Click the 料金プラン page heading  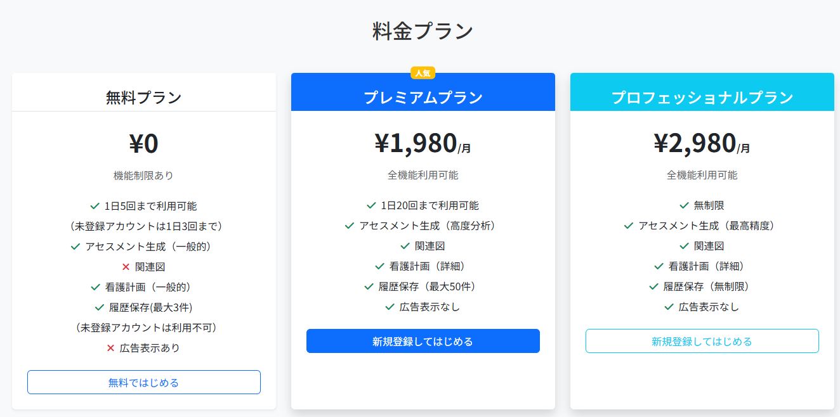coord(423,30)
